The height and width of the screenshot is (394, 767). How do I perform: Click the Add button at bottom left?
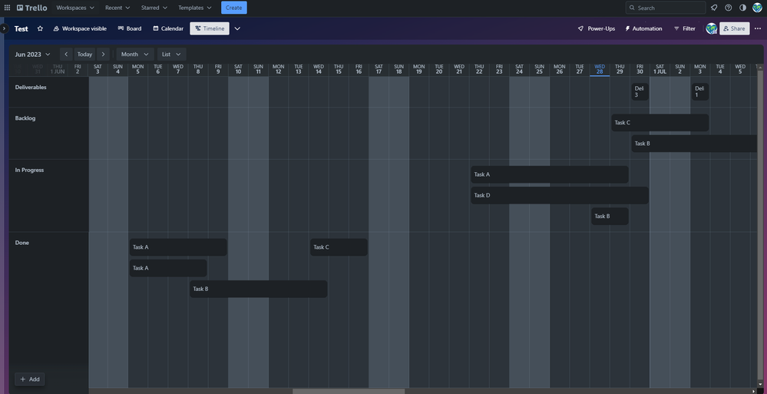click(30, 379)
